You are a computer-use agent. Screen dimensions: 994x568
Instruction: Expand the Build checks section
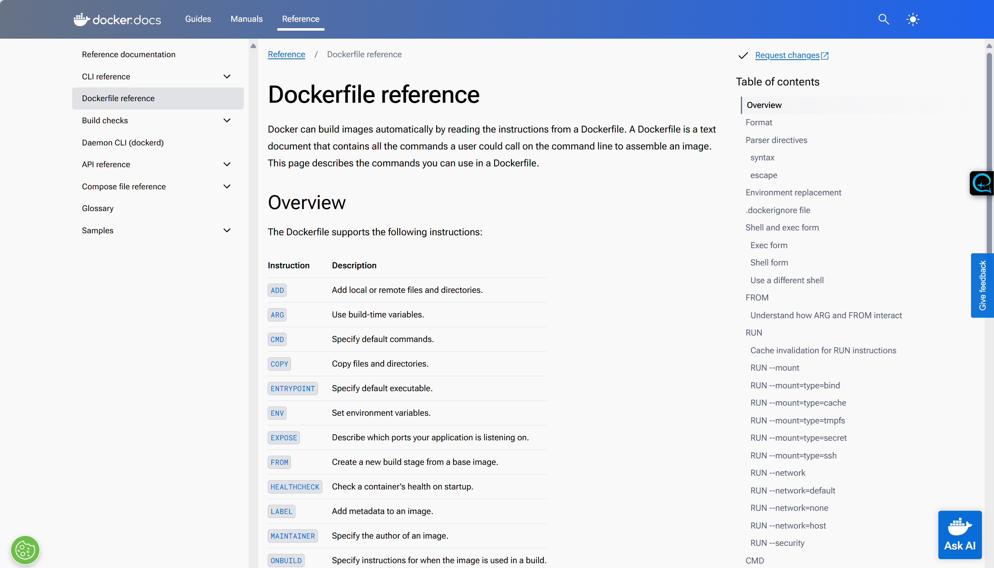click(x=227, y=120)
